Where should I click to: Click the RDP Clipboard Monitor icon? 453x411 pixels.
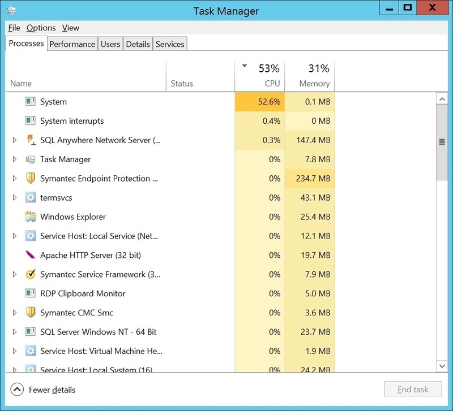point(30,293)
